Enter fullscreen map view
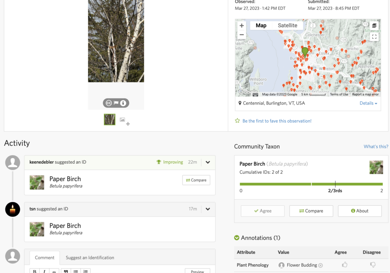This screenshot has height=273, width=390. [374, 37]
